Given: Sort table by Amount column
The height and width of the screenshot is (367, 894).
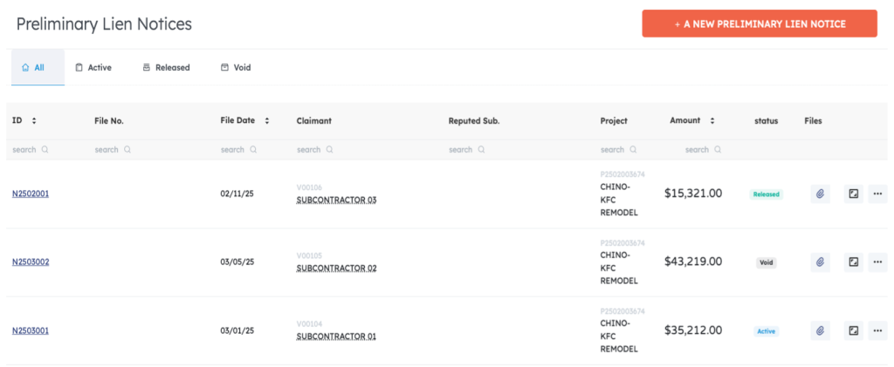Looking at the screenshot, I should click(712, 121).
